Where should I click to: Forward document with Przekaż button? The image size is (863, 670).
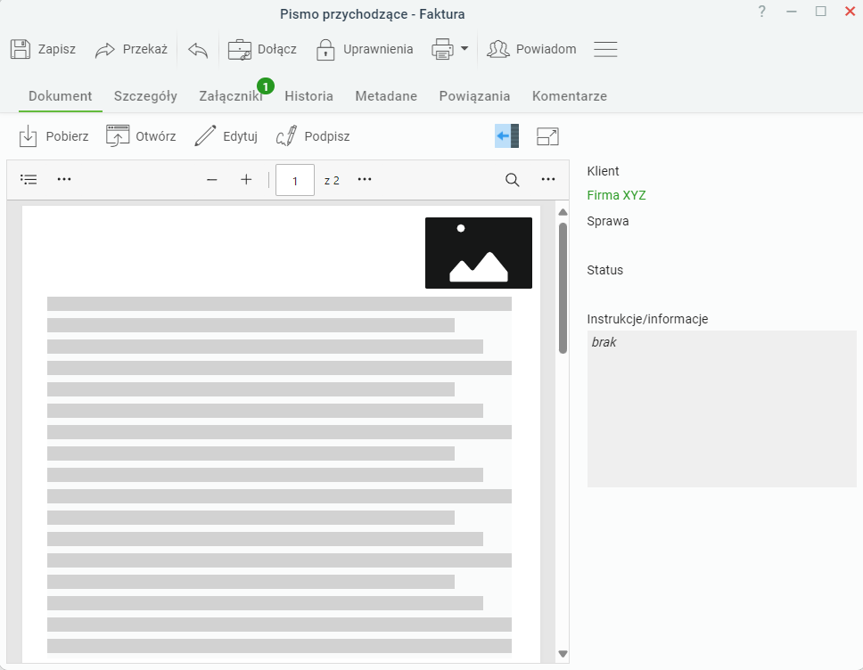(131, 50)
